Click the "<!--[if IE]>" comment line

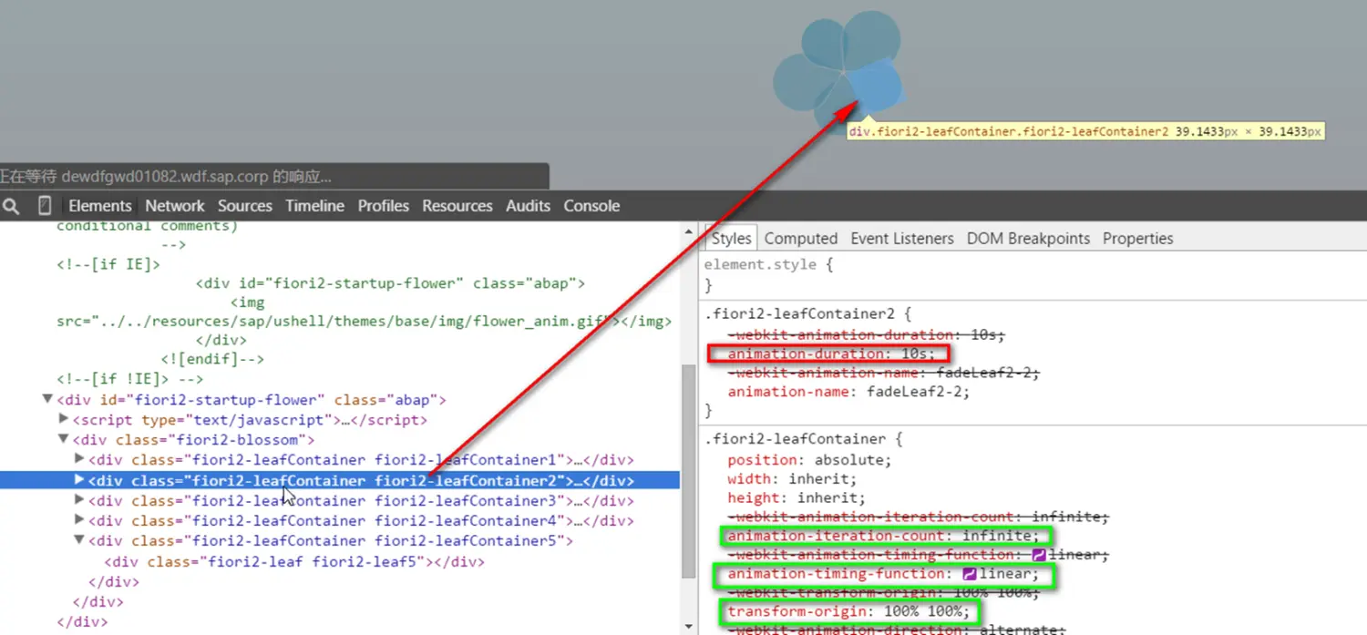click(x=108, y=264)
